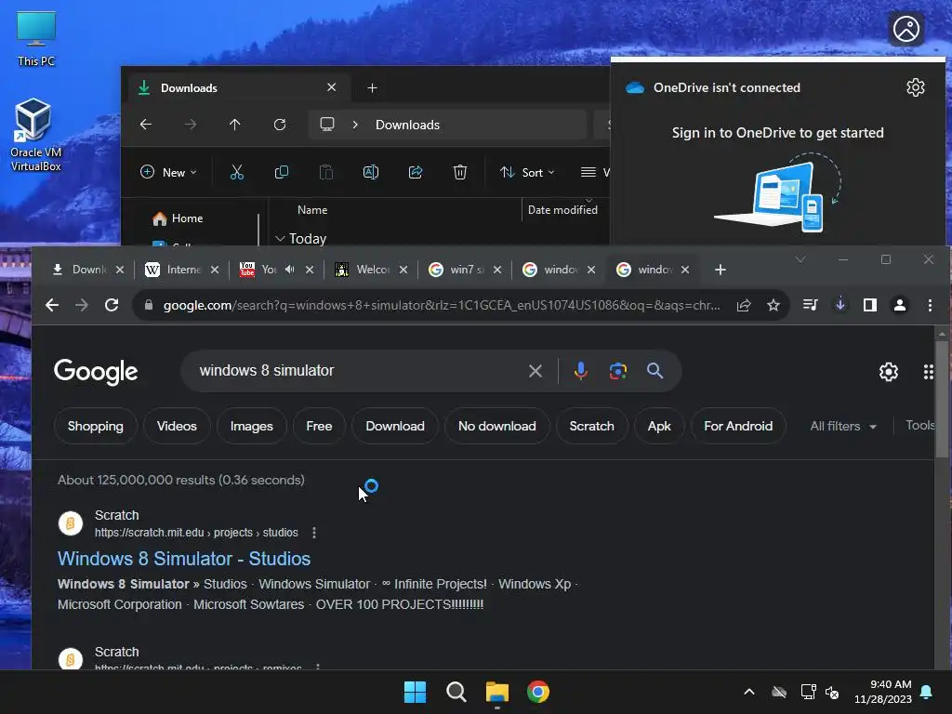The width and height of the screenshot is (952, 714).
Task: Click the Delete trash icon in Explorer
Action: (460, 172)
